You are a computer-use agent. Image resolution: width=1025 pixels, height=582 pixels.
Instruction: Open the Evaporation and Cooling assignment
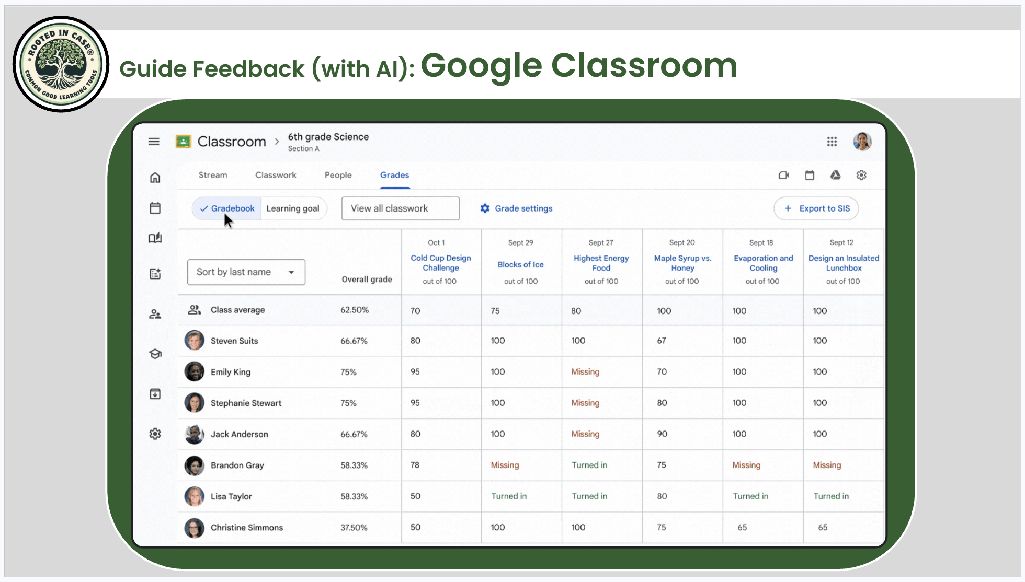point(764,263)
